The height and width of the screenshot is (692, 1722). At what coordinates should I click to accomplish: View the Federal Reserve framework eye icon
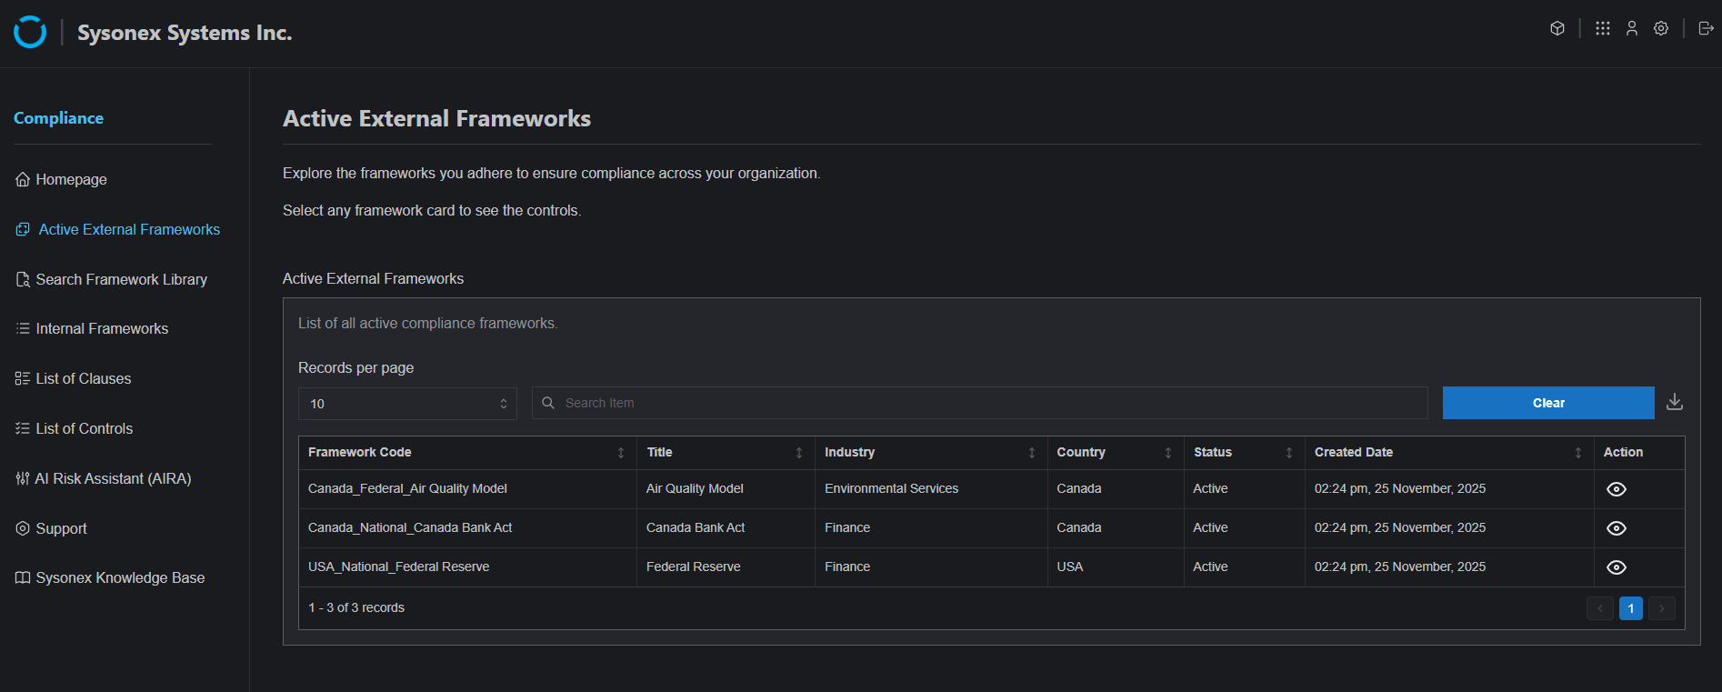click(x=1616, y=567)
